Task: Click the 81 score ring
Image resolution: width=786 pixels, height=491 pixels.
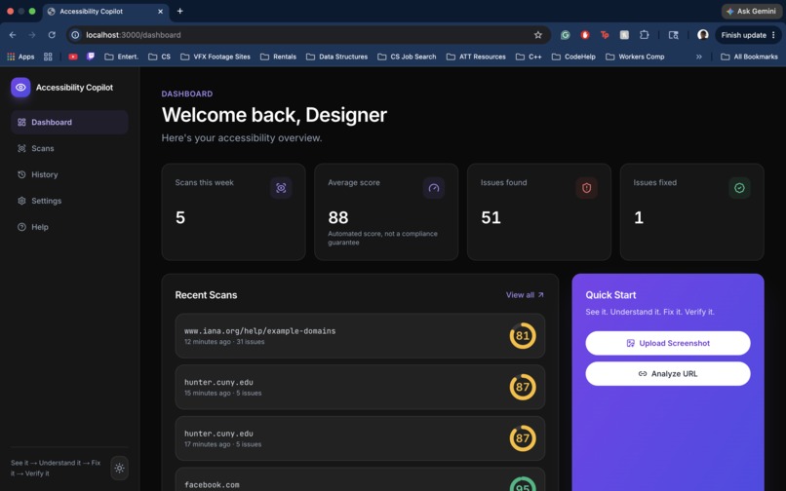Action: 523,336
